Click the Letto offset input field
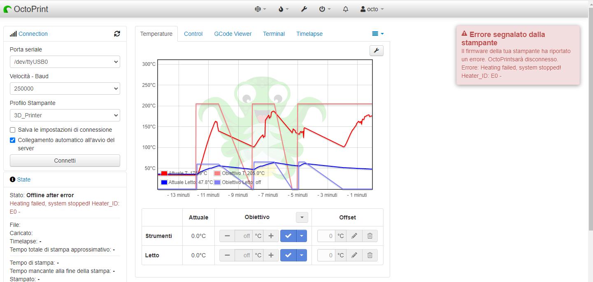This screenshot has width=593, height=282. [x=326, y=255]
